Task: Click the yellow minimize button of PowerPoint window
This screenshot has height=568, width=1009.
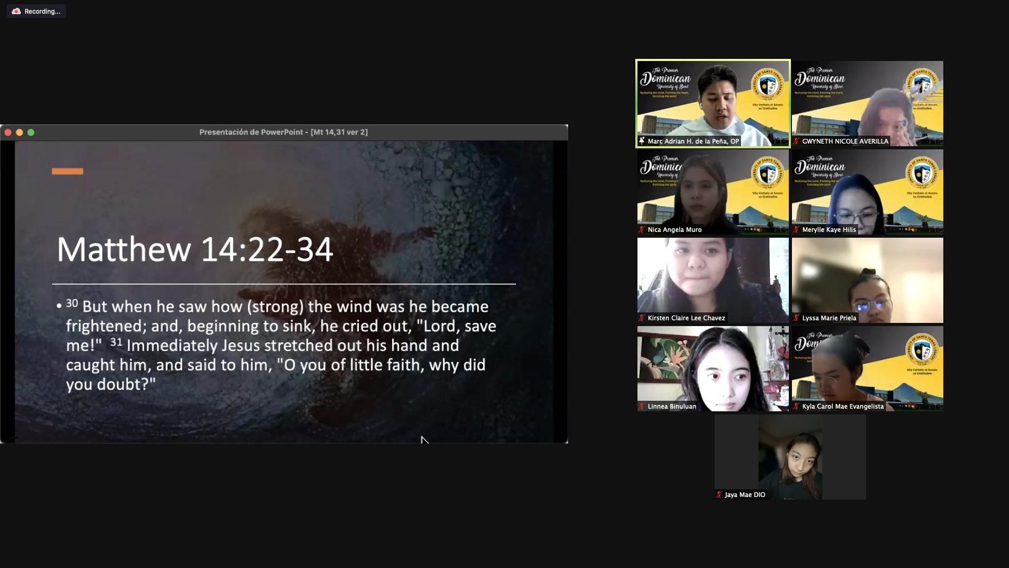Action: tap(19, 133)
